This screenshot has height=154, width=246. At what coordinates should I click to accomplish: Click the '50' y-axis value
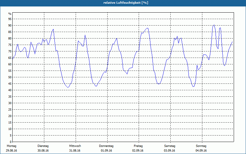tap(10, 77)
